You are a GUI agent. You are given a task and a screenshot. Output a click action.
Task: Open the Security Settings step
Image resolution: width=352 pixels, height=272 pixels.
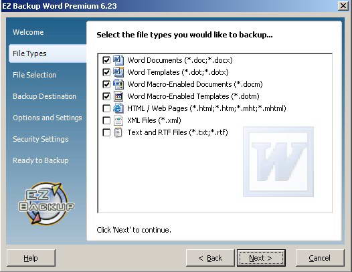pos(41,139)
